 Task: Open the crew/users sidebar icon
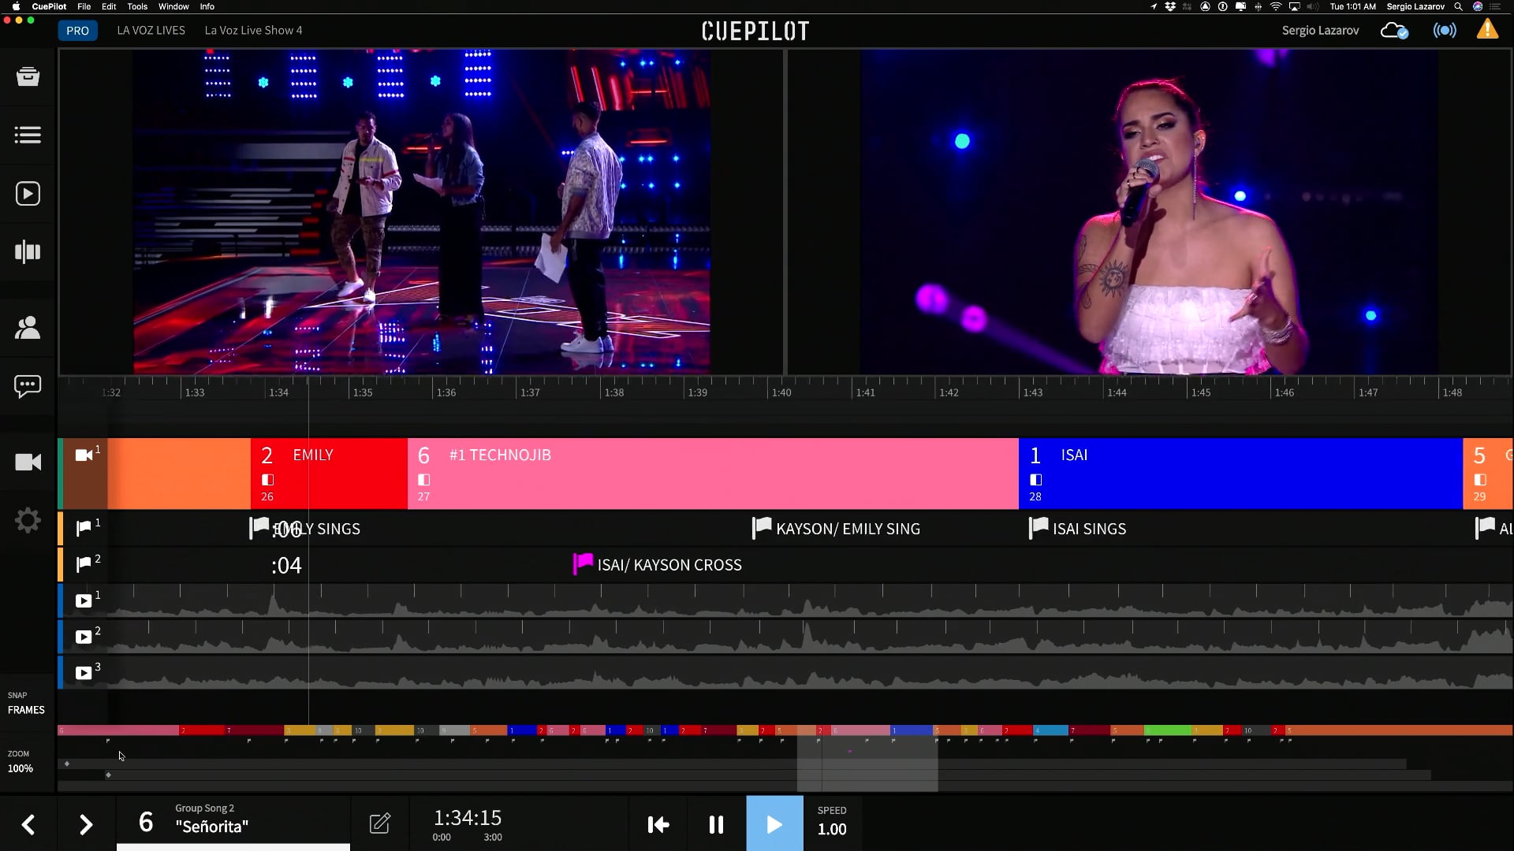click(x=28, y=327)
